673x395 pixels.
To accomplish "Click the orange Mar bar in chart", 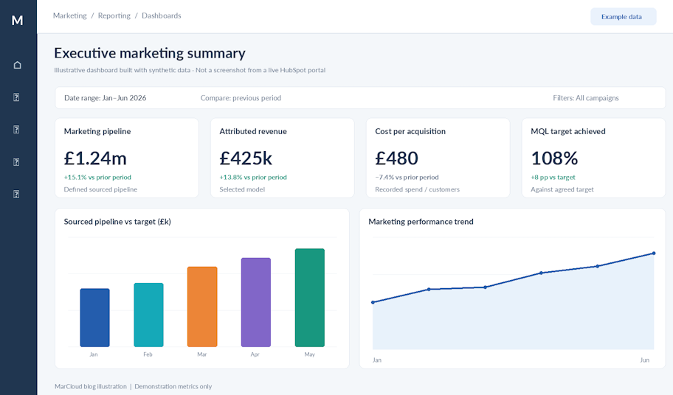I will pyautogui.click(x=202, y=307).
